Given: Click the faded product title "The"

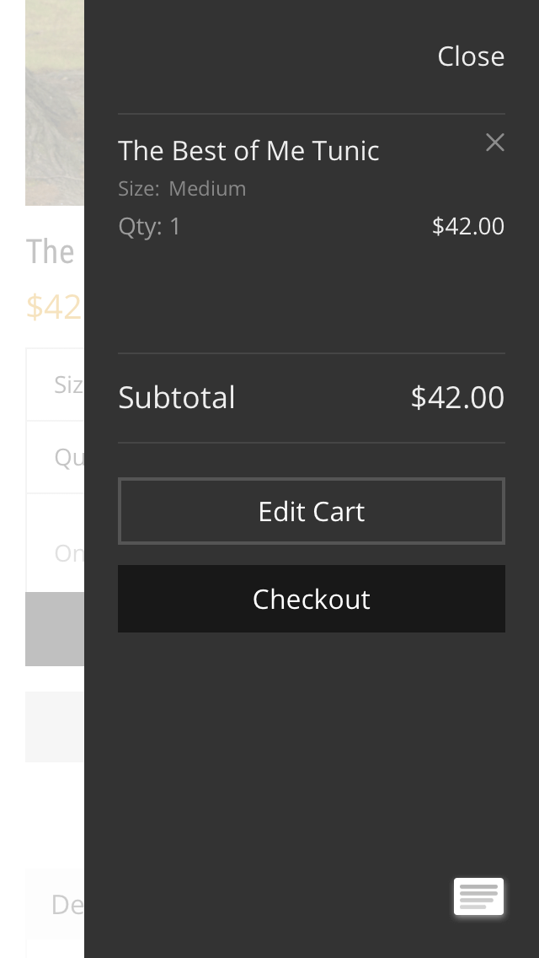Looking at the screenshot, I should 50,251.
